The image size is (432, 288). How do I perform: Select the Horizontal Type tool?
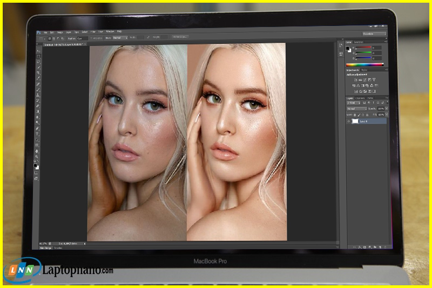click(x=38, y=135)
